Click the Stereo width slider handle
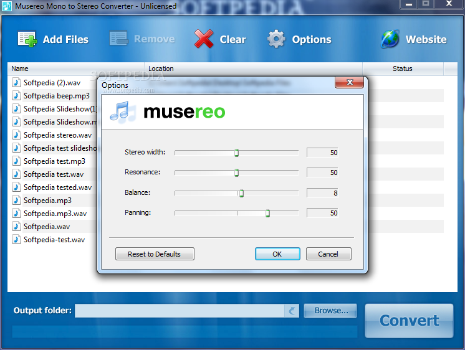This screenshot has height=350, width=465. 236,153
